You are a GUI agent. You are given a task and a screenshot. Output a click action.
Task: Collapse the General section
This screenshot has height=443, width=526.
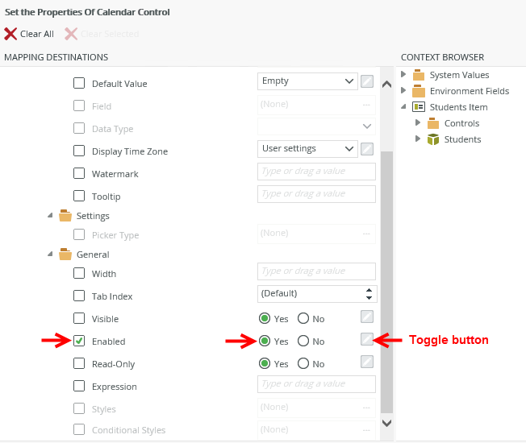click(51, 255)
